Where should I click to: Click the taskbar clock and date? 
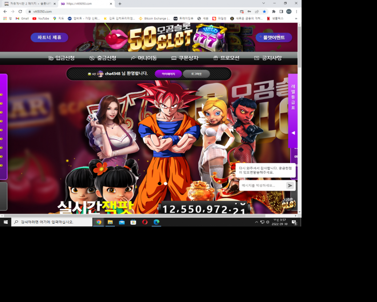click(x=279, y=222)
